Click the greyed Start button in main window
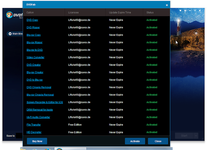 [184, 136]
